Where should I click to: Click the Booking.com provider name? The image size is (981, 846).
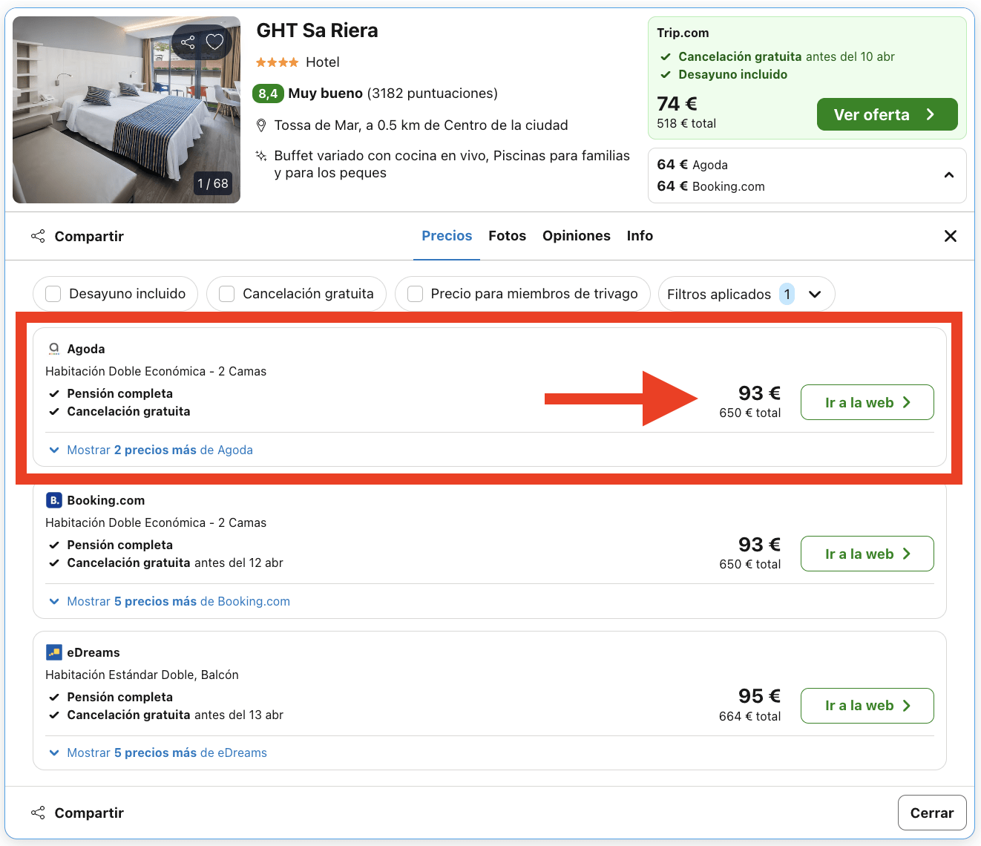click(x=106, y=500)
